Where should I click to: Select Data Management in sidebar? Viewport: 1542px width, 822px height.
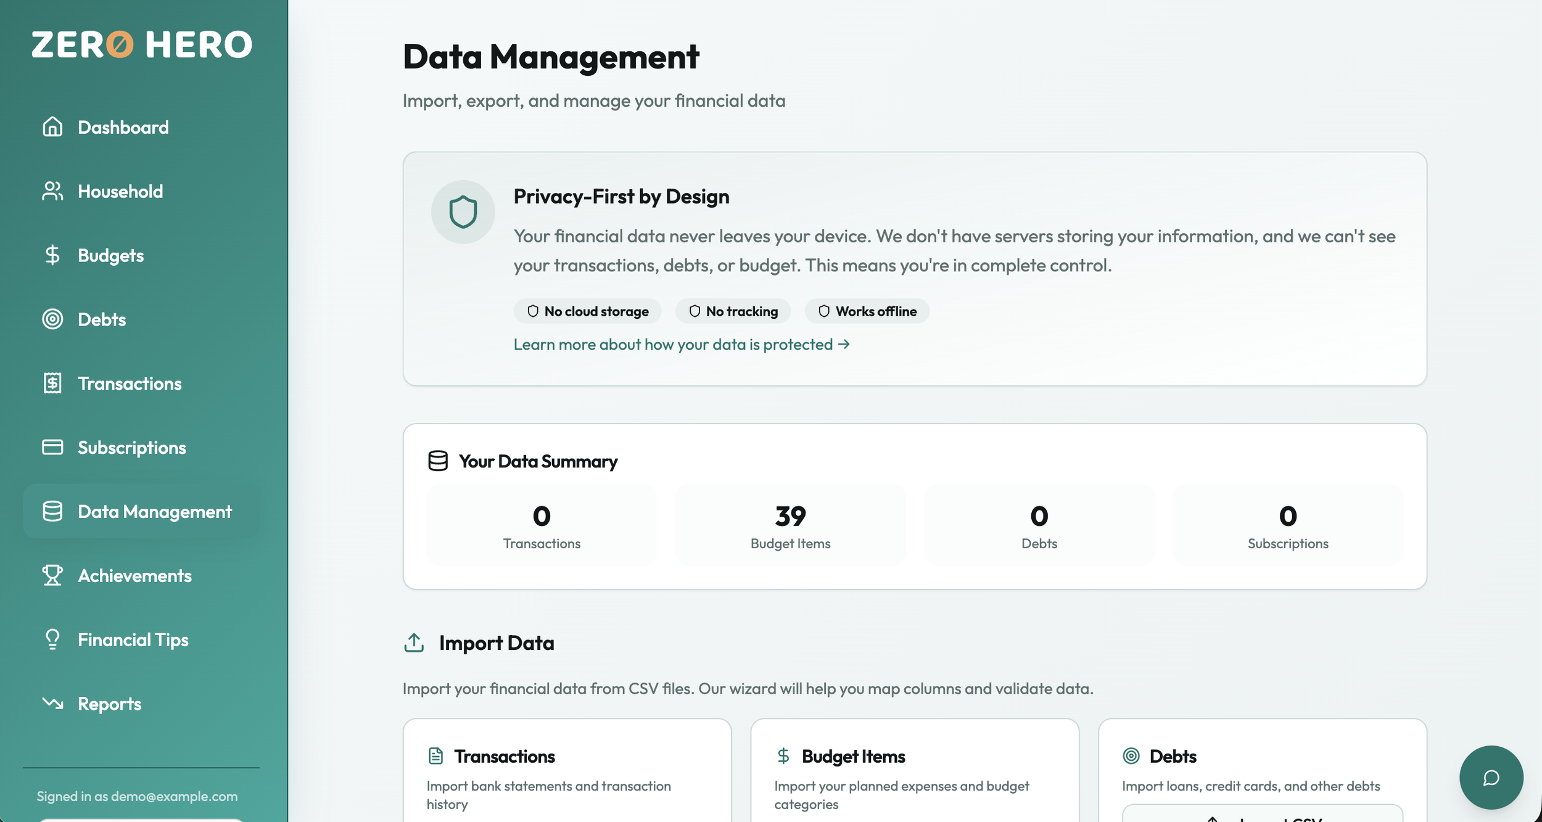click(x=154, y=512)
